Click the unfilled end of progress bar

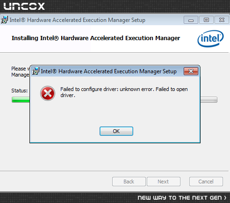point(209,100)
